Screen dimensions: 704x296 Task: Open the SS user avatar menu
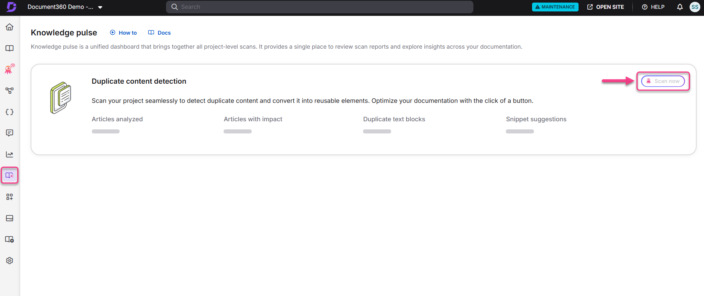coord(695,7)
